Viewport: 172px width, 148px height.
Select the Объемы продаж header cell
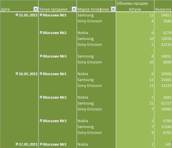click(x=132, y=4)
